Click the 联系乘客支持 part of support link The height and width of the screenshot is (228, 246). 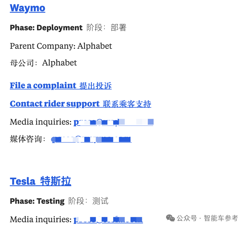pos(127,104)
